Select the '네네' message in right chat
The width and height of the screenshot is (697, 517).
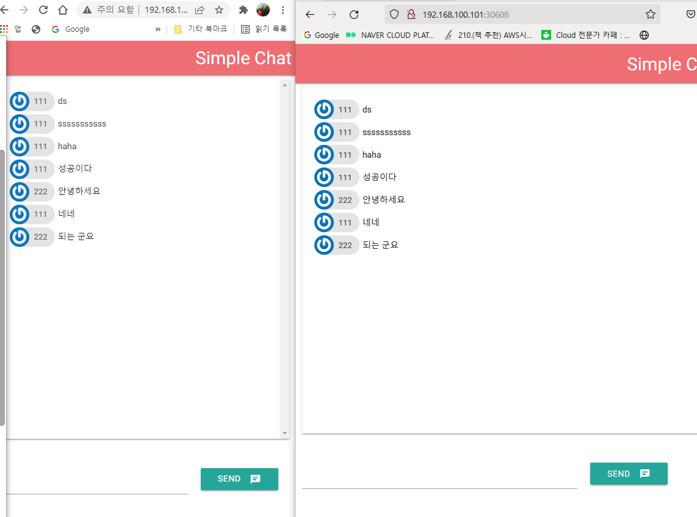[371, 222]
